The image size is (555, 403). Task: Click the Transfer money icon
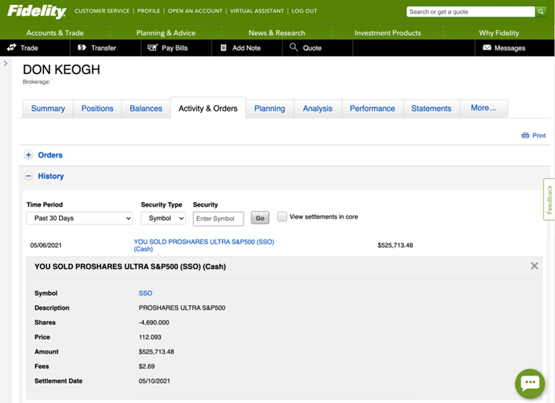(82, 47)
